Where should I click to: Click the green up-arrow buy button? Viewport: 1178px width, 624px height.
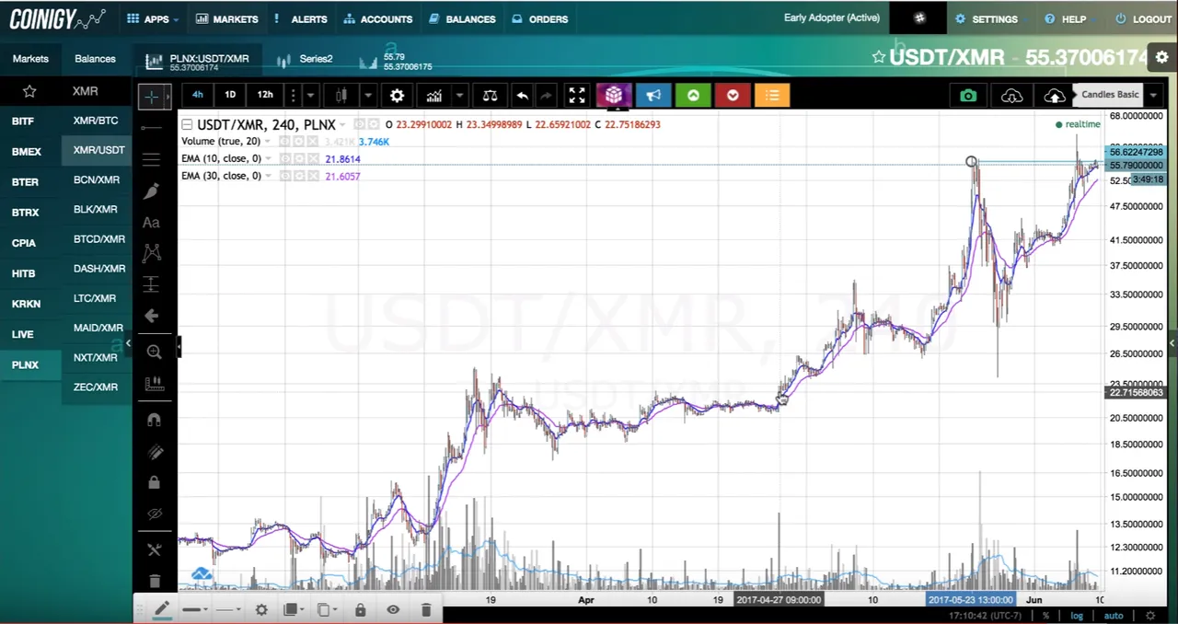[x=693, y=95]
